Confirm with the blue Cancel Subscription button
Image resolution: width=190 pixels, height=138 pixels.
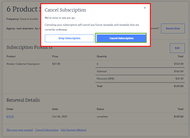pos(122,38)
